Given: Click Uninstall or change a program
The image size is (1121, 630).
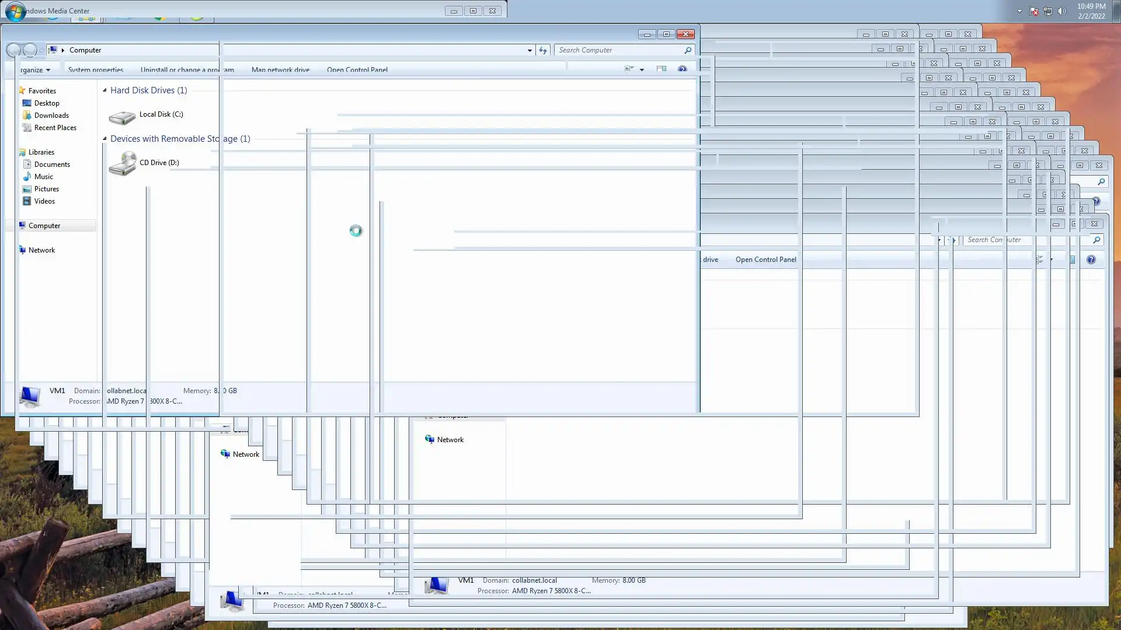Looking at the screenshot, I should (x=187, y=70).
